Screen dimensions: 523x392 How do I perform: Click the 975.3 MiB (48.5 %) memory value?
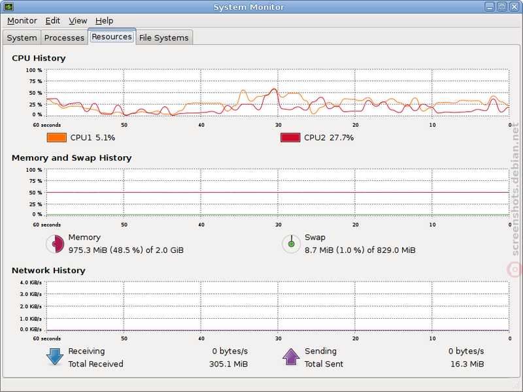pyautogui.click(x=126, y=250)
